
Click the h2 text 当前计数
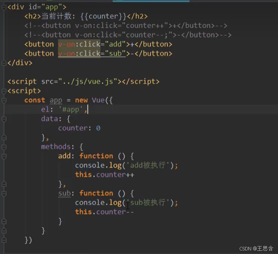(56, 16)
